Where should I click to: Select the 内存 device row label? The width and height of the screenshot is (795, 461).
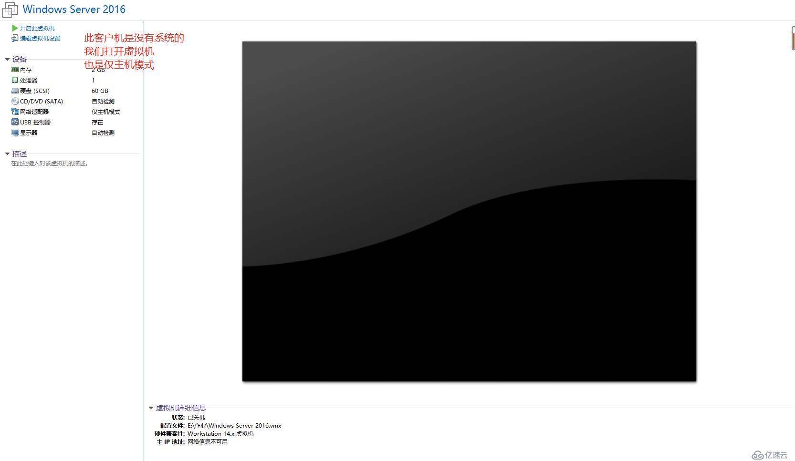(x=26, y=70)
